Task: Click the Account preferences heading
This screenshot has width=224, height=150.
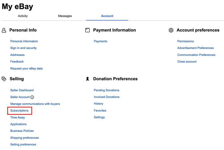Action: coord(198,30)
